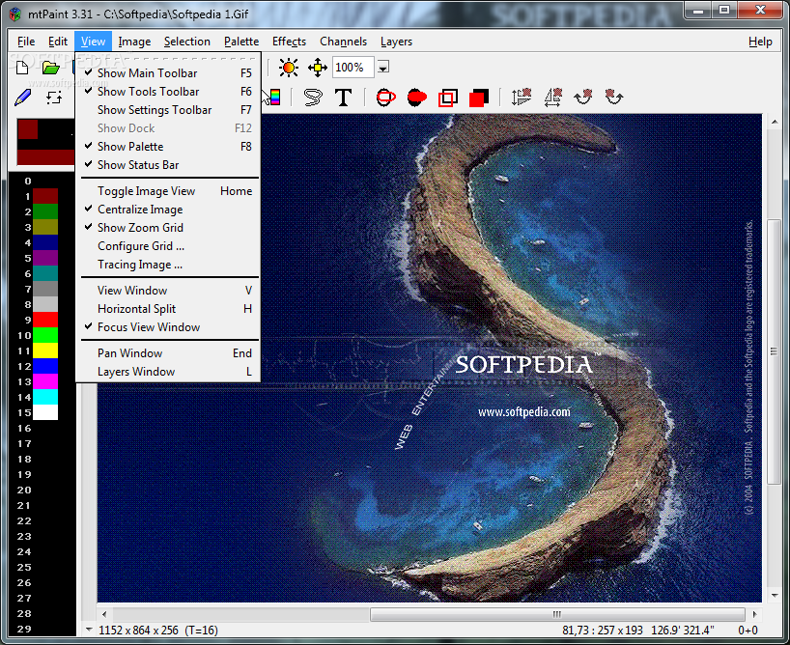Open file with the folder icon
Screen dimensions: 790x645
click(x=51, y=68)
